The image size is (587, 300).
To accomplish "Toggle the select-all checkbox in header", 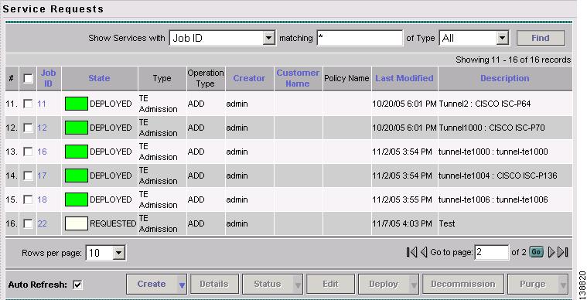I will [28, 78].
